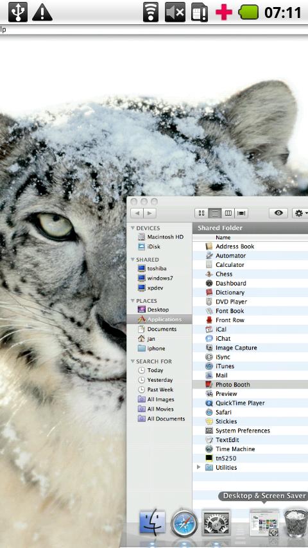The width and height of the screenshot is (308, 548).
Task: Open Applications in Places
Action: point(160,320)
